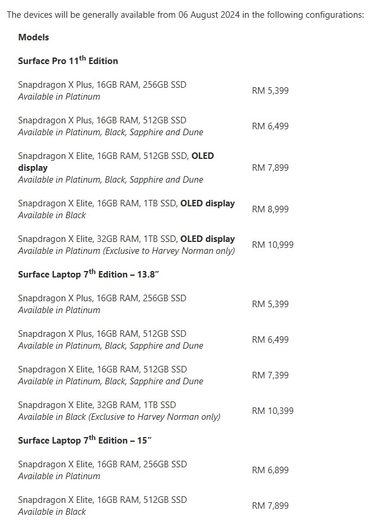Click Surface Laptop 7th Edition 15" heading
This screenshot has height=526, width=376.
tap(85, 440)
